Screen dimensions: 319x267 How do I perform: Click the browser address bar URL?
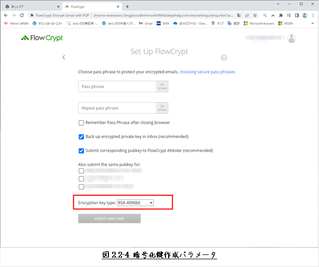pos(163,16)
